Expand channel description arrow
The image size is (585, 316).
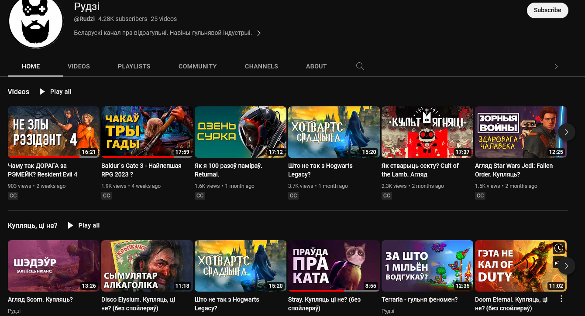(x=259, y=33)
